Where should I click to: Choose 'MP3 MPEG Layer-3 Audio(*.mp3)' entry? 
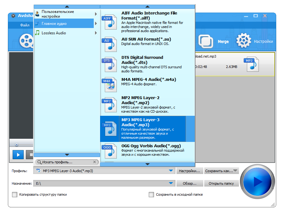pyautogui.click(x=147, y=129)
